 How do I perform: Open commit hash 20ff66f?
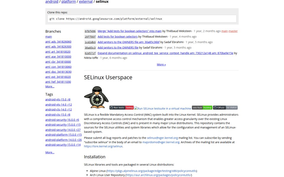coord(90,37)
